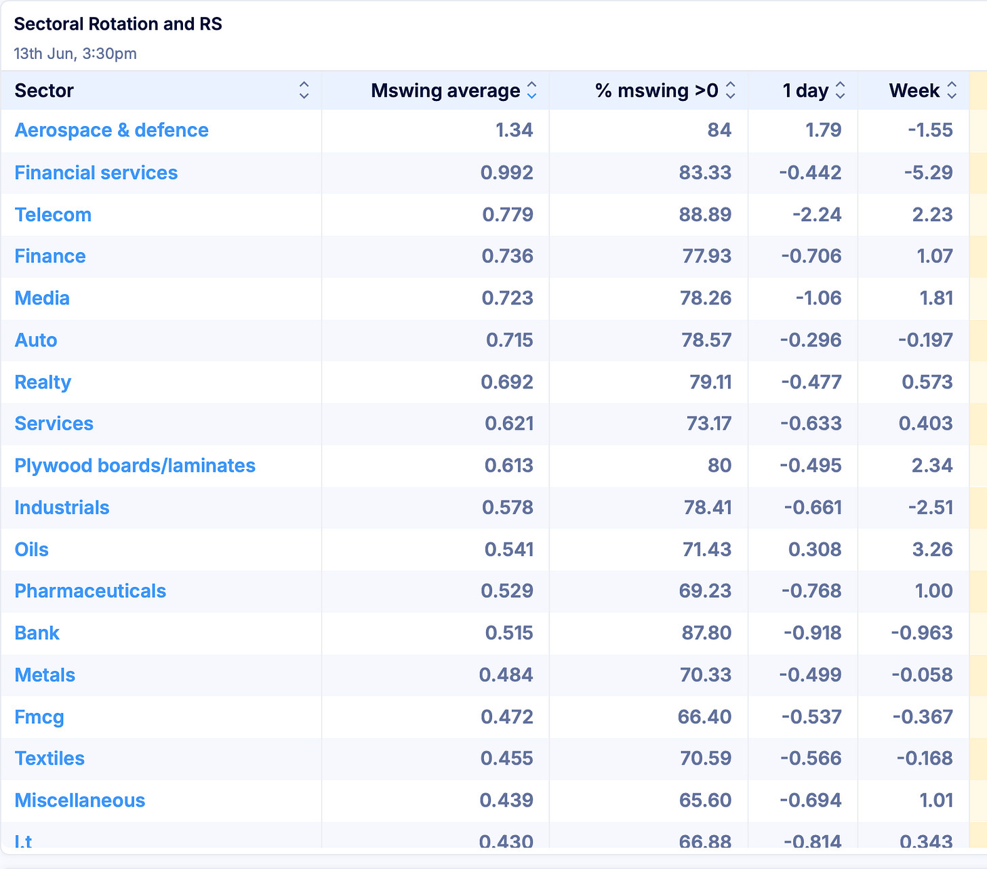Viewport: 987px width, 869px height.
Task: Select the 3.26 Week value for Oils
Action: coord(932,550)
